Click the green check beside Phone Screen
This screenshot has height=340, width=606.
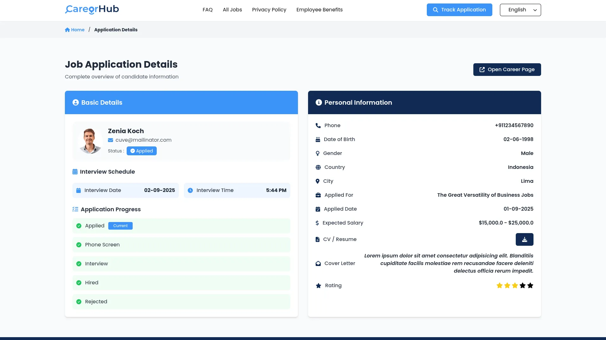pyautogui.click(x=79, y=245)
